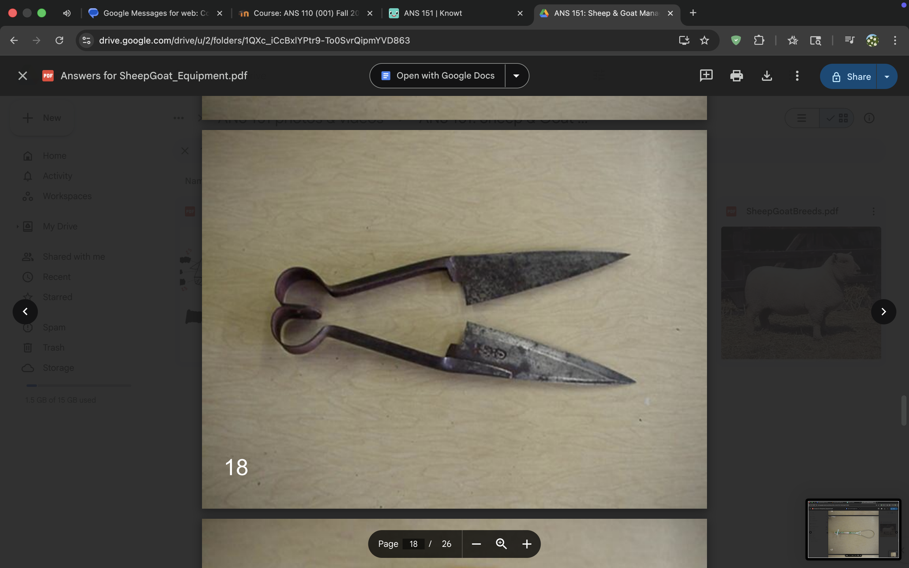
Task: Expand the My Drive tree item
Action: pos(16,226)
